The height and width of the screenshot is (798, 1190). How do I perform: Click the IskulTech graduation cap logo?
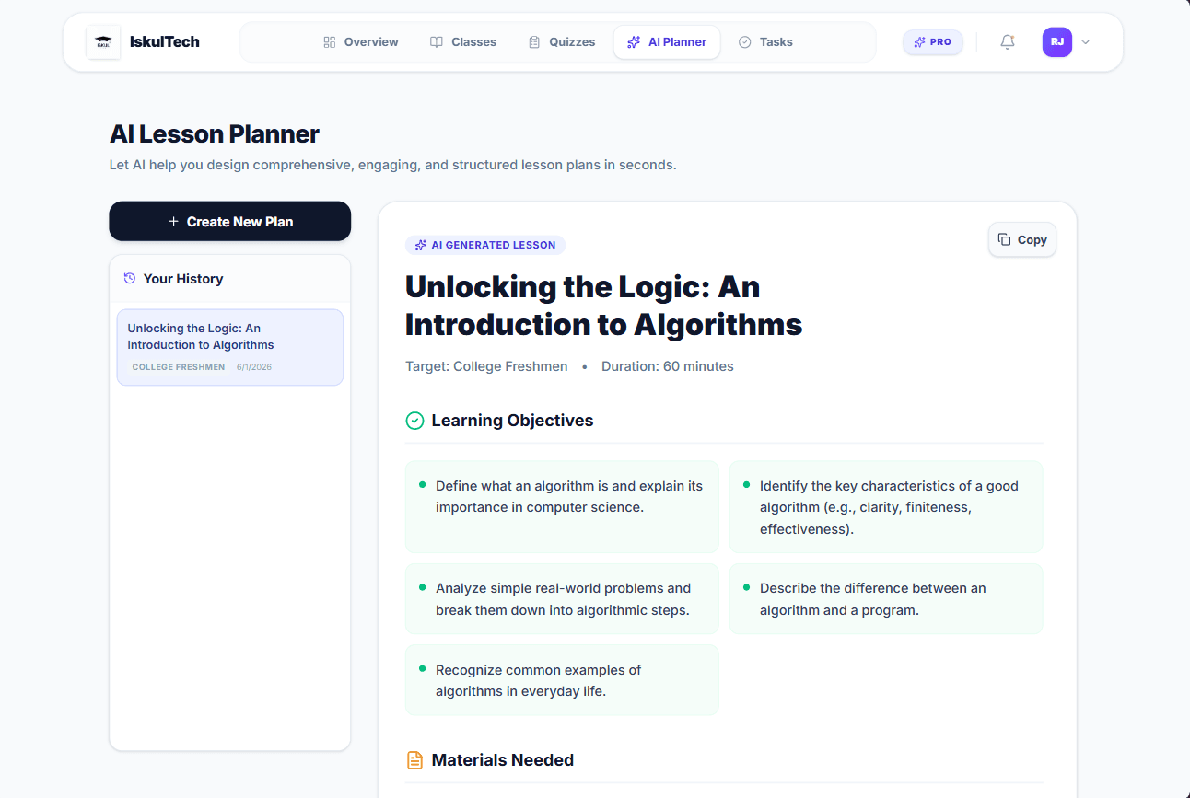click(103, 42)
